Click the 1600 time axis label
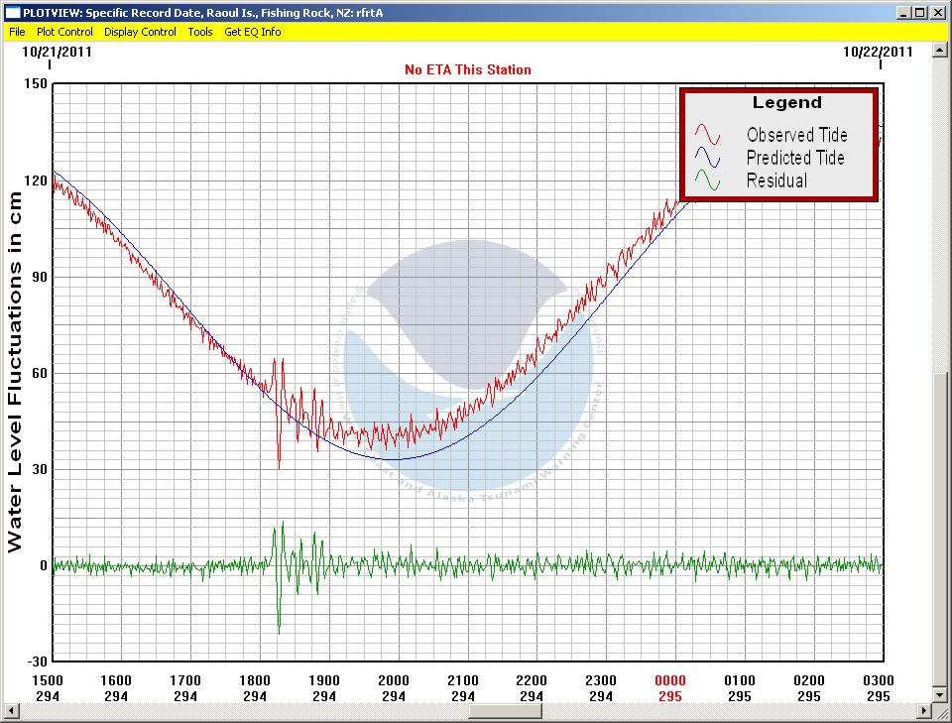The width and height of the screenshot is (952, 723). coord(116,680)
